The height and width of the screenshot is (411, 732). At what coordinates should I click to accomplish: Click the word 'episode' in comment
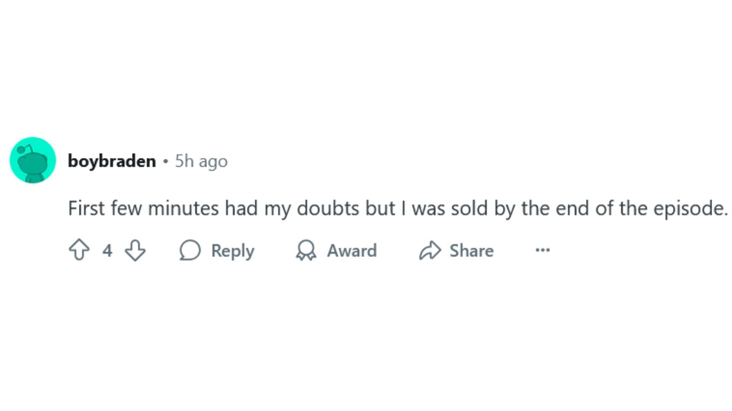point(690,208)
